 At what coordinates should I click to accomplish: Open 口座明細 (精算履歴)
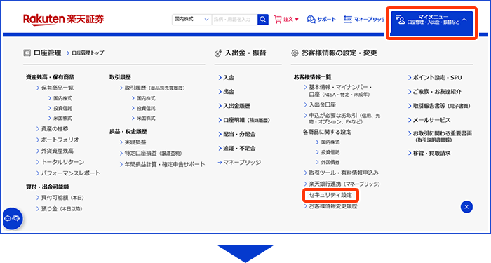click(244, 120)
